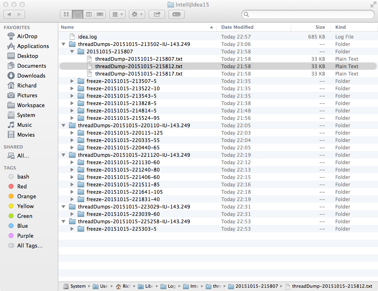The image size is (378, 291).
Task: Switch to icon view
Action: 66,14
